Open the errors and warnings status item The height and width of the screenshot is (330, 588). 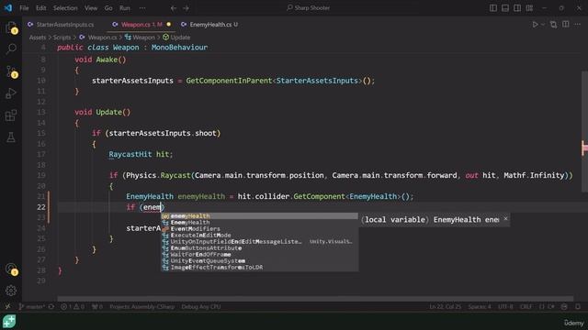tap(73, 307)
